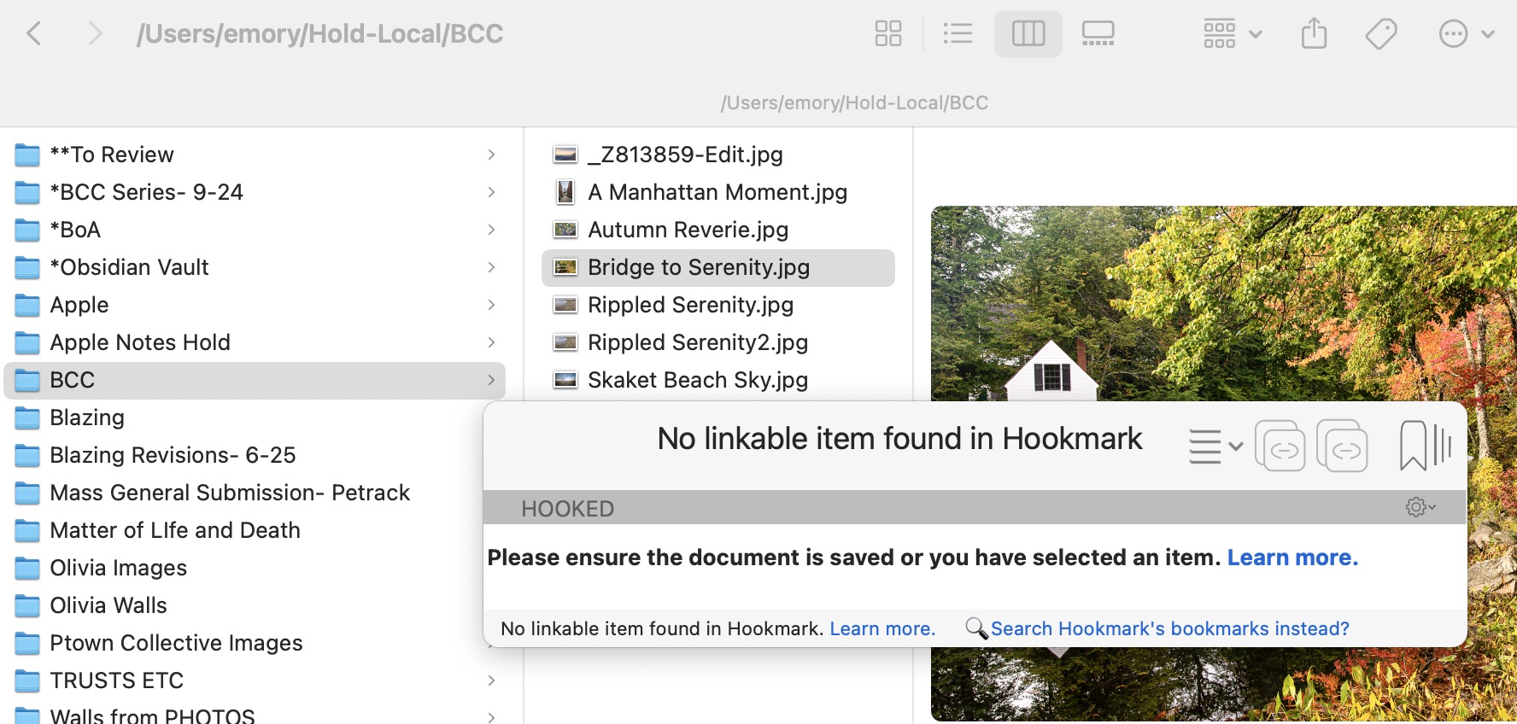Click the path bar /Users/emory/Hold-Local/BCC

pos(854,102)
